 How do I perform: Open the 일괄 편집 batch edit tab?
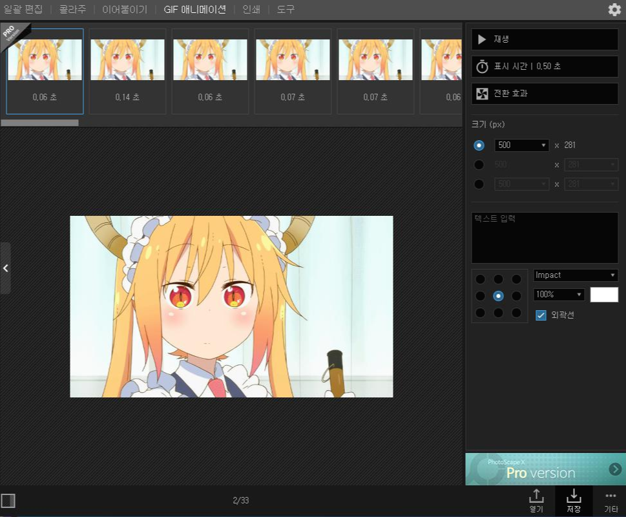pos(23,9)
